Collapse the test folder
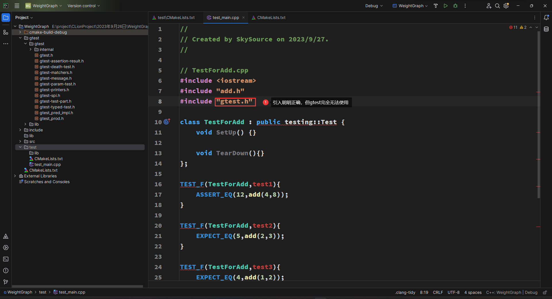This screenshot has width=552, height=299. pyautogui.click(x=20, y=147)
